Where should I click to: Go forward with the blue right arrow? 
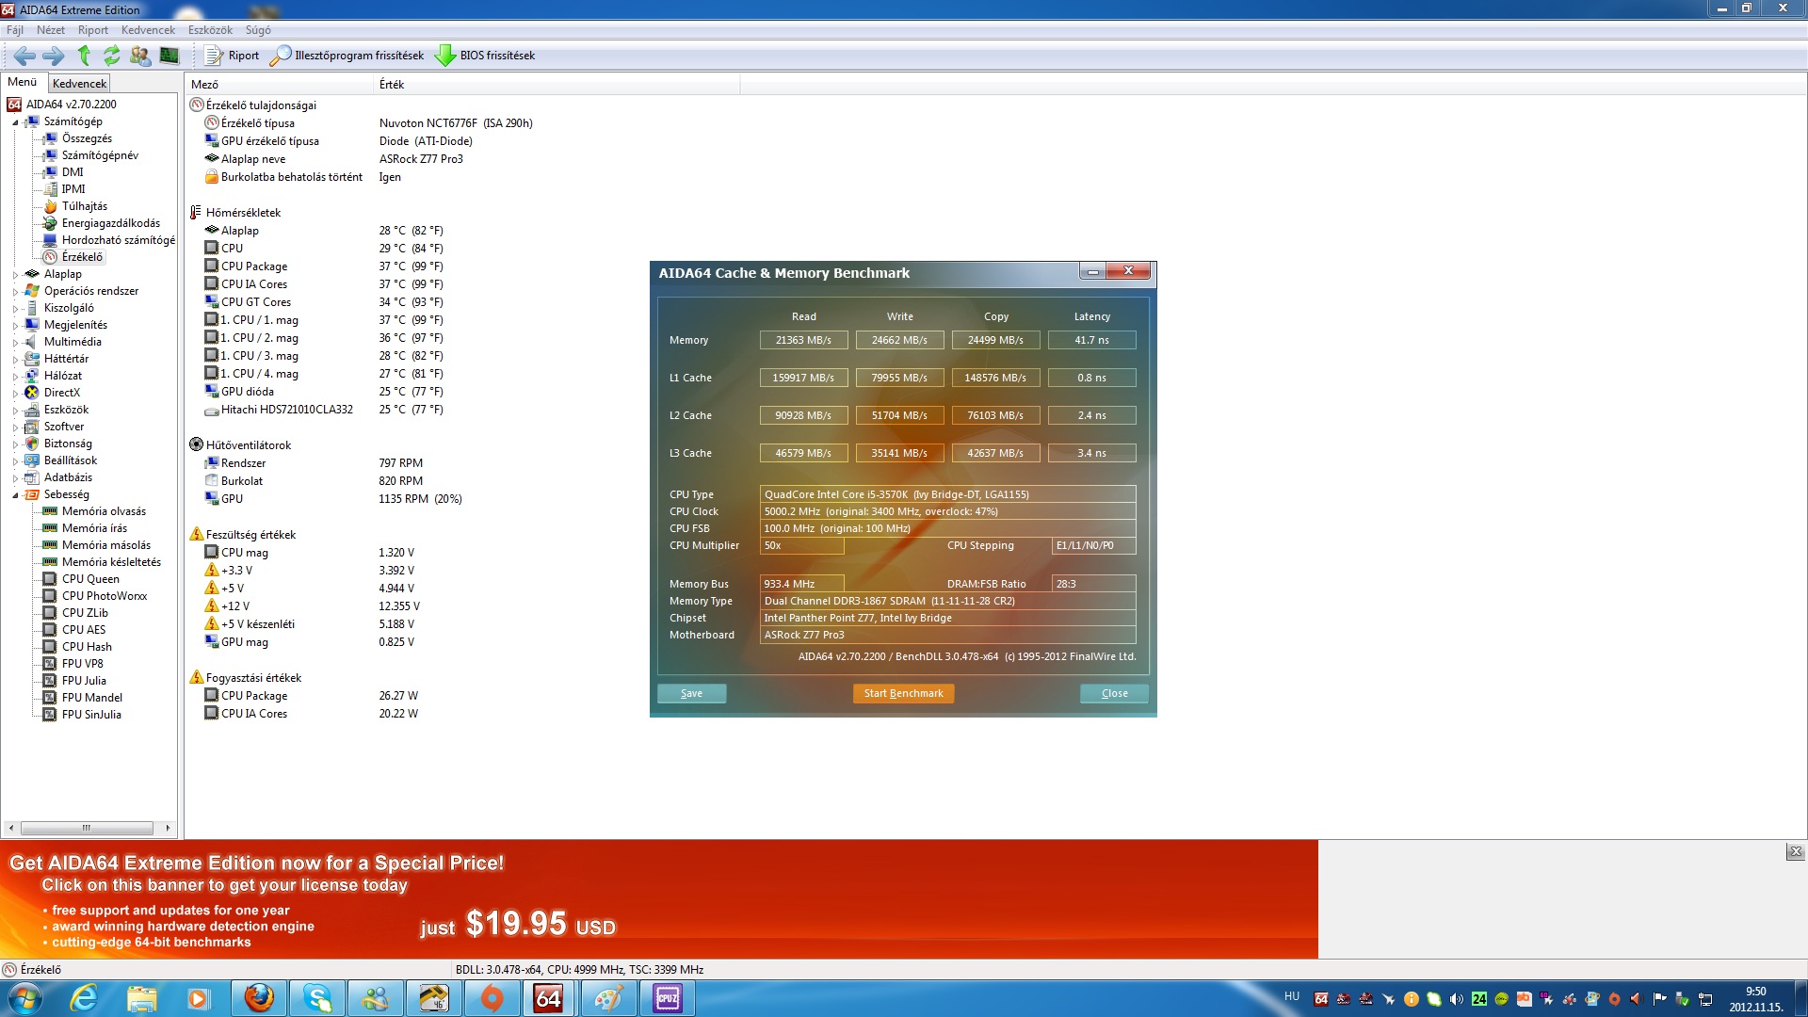[x=55, y=56]
